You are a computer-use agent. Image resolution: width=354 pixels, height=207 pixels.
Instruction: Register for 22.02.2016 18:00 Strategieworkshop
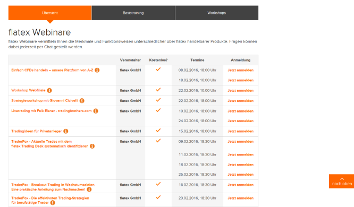pos(240,101)
